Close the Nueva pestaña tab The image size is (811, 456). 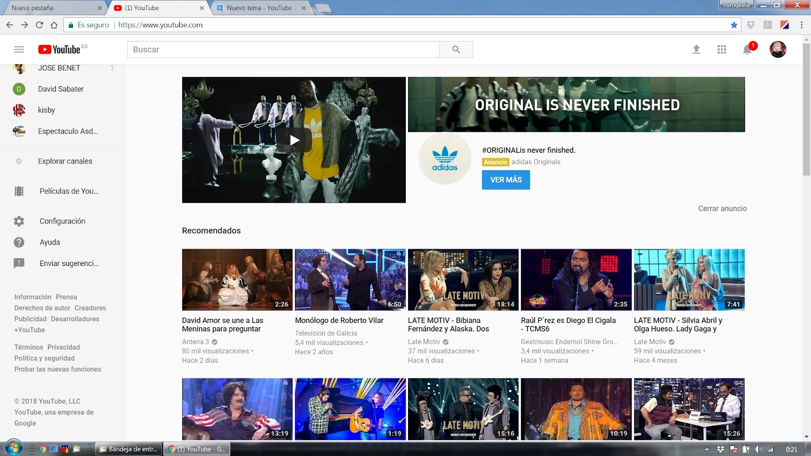(x=99, y=8)
